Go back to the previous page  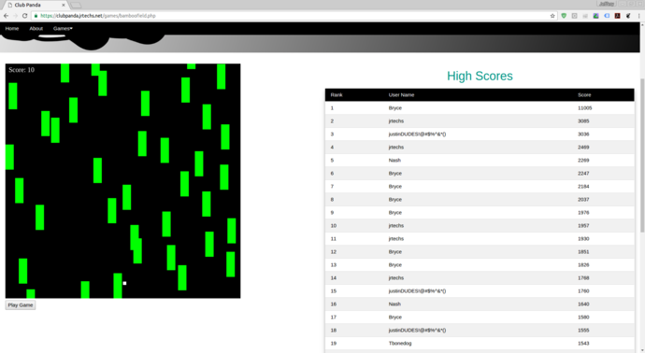tap(6, 16)
